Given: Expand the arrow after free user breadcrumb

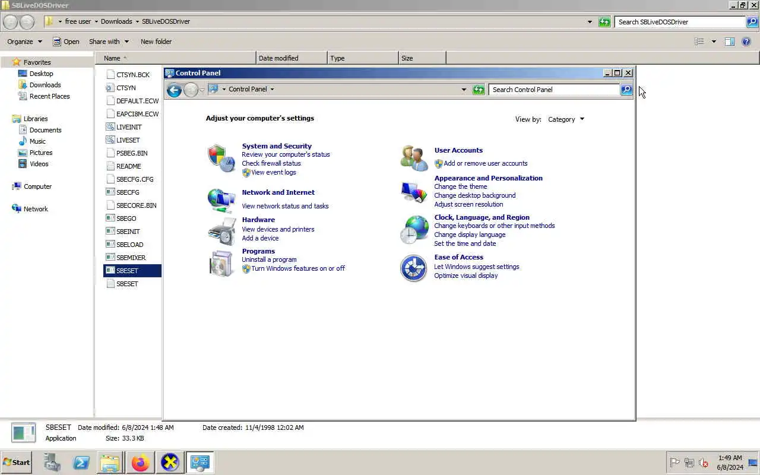Looking at the screenshot, I should tap(96, 22).
